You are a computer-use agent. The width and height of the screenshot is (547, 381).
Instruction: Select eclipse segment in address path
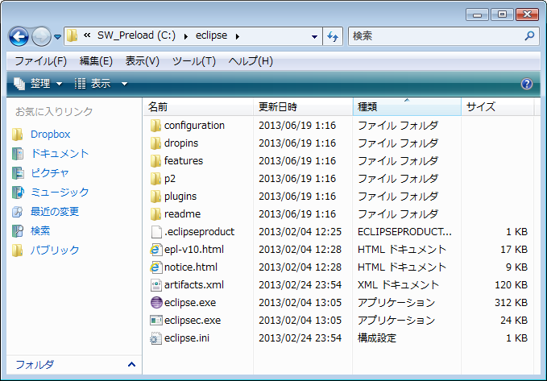pyautogui.click(x=211, y=35)
